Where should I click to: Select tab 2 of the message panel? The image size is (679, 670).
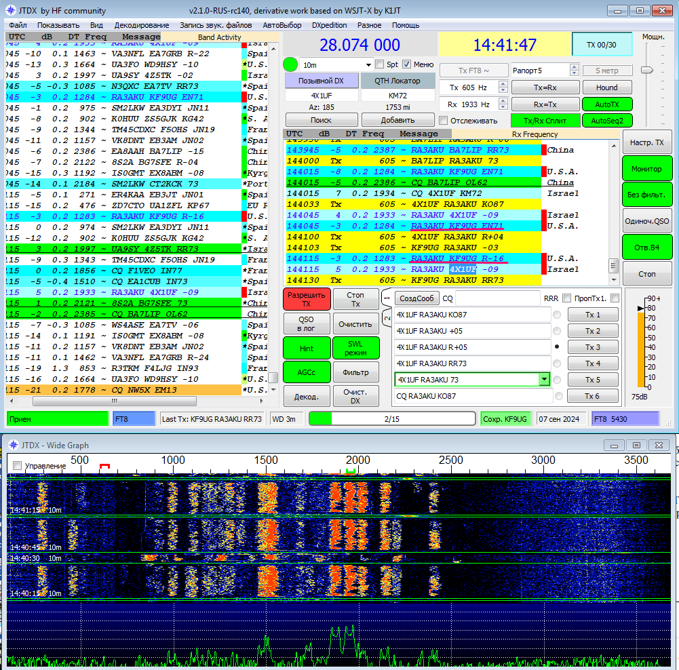click(x=387, y=318)
